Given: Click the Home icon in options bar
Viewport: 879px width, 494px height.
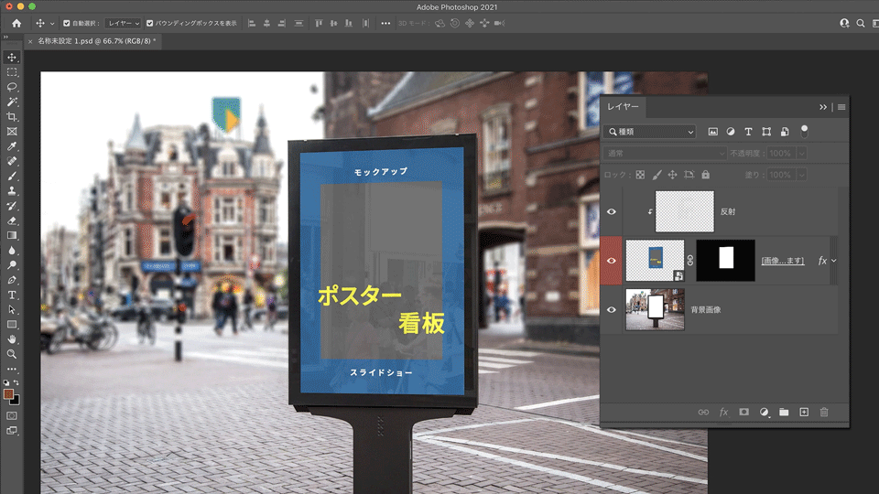Looking at the screenshot, I should coord(16,23).
